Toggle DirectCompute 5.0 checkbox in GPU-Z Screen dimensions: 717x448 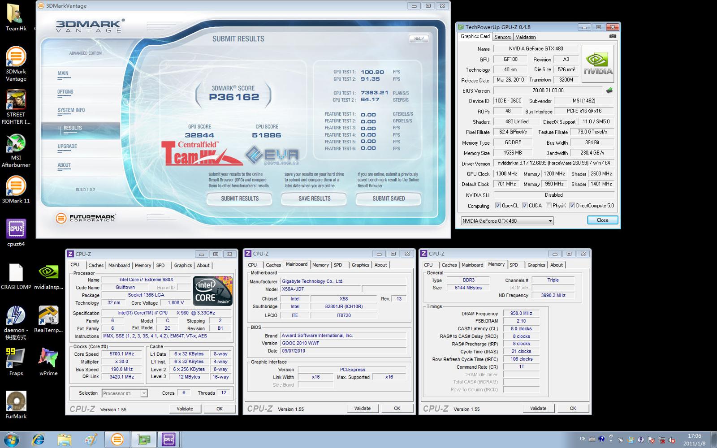click(x=572, y=206)
